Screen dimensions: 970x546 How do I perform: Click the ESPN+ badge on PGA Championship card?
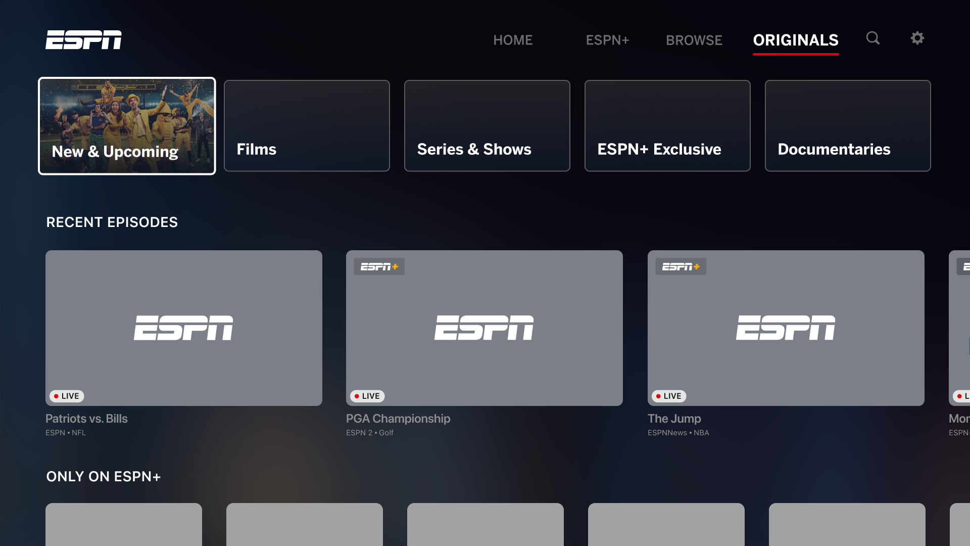(x=379, y=266)
